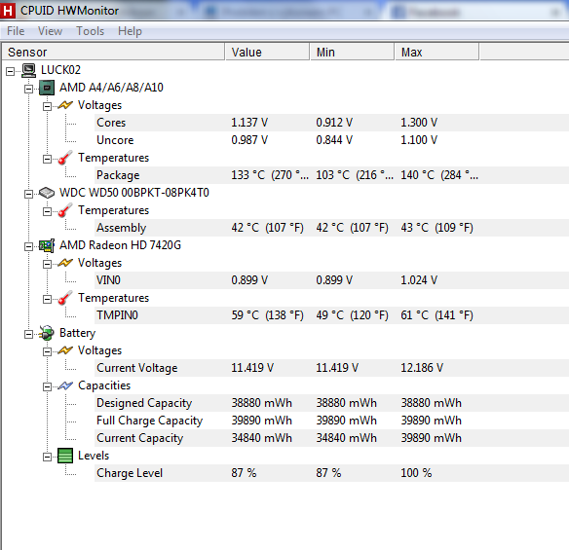Click the Capacities graph icon
Viewport: 569px width, 550px height.
(x=65, y=385)
